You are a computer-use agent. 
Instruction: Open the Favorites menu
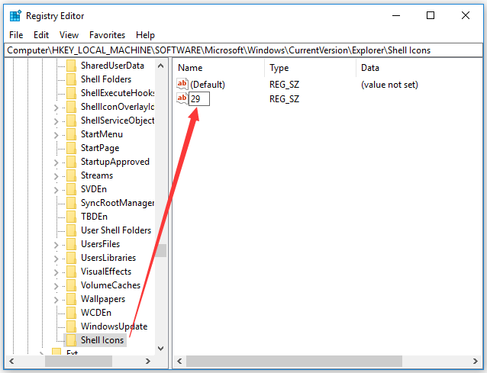tap(107, 35)
